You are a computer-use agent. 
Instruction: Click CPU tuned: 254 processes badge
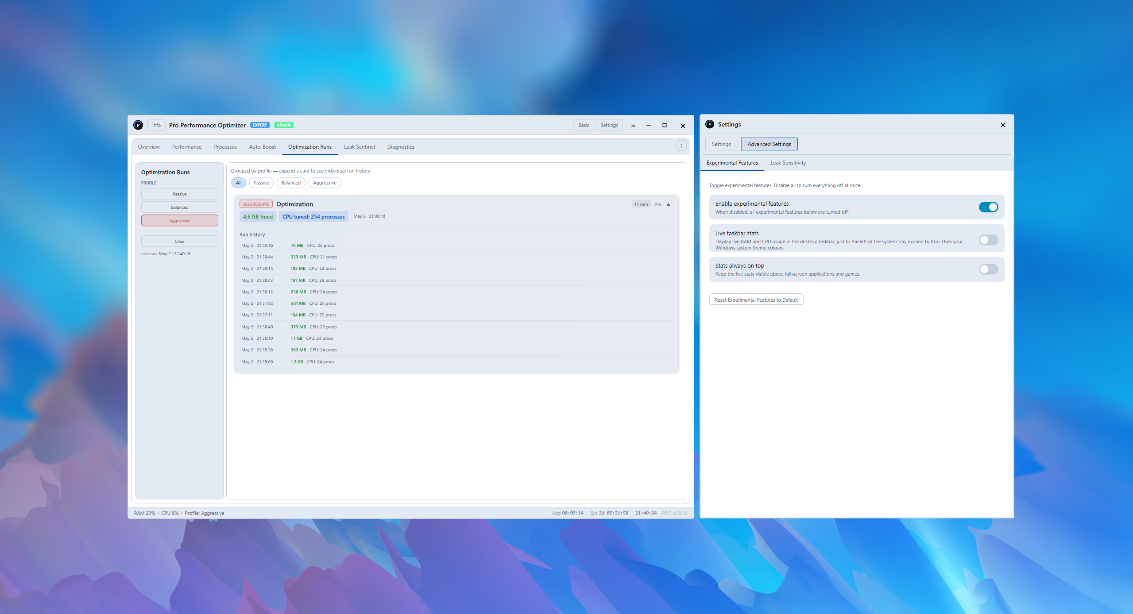pos(313,217)
